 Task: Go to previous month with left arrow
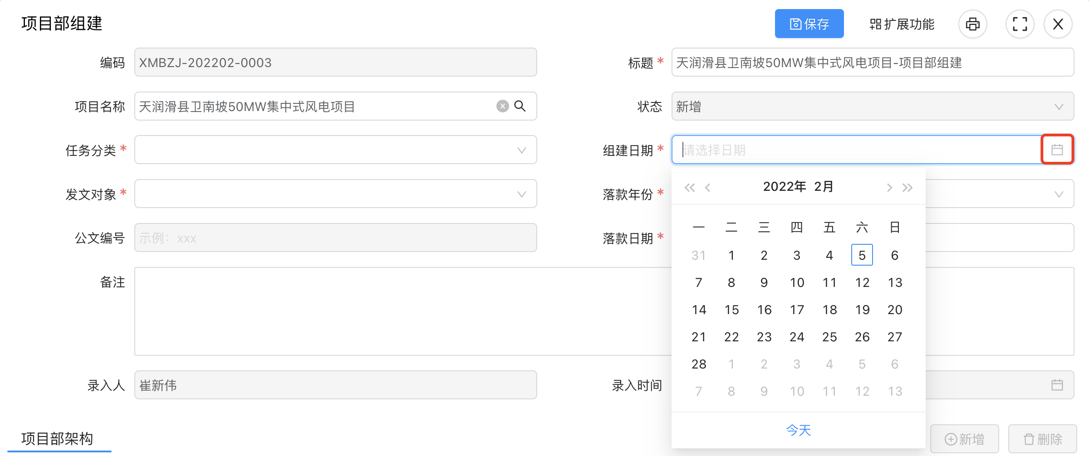[x=708, y=187]
